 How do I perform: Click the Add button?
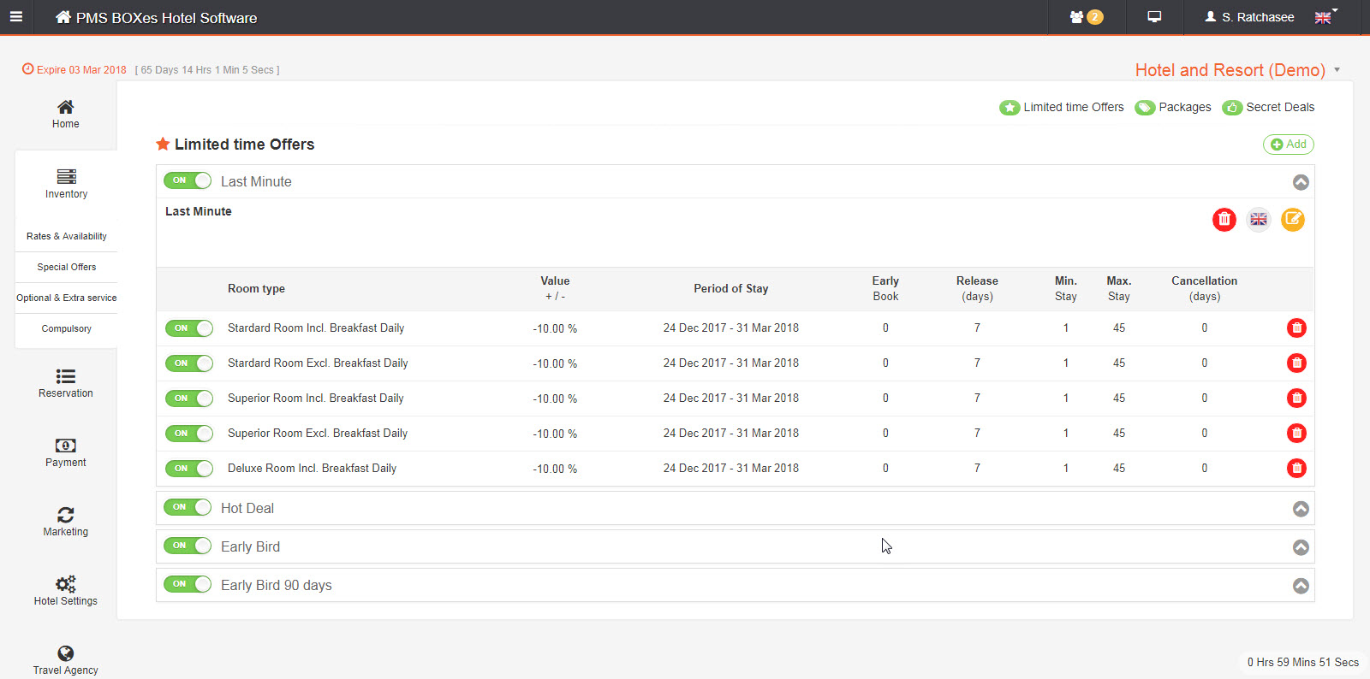tap(1288, 145)
